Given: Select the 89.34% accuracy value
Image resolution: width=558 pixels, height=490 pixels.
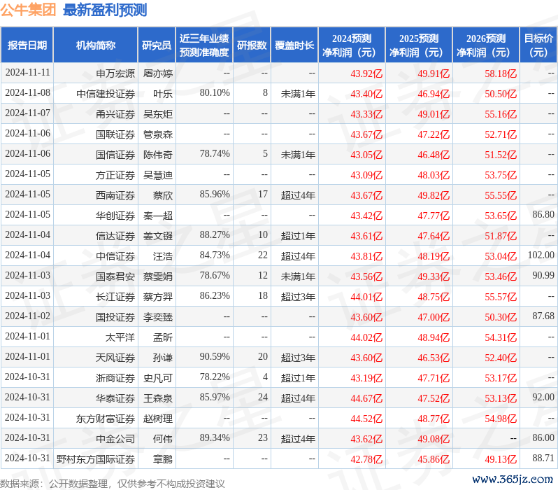Looking at the screenshot, I should coord(215,438).
